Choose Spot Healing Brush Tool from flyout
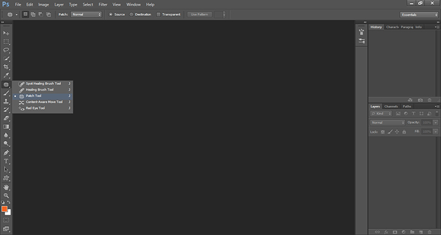 [44, 83]
